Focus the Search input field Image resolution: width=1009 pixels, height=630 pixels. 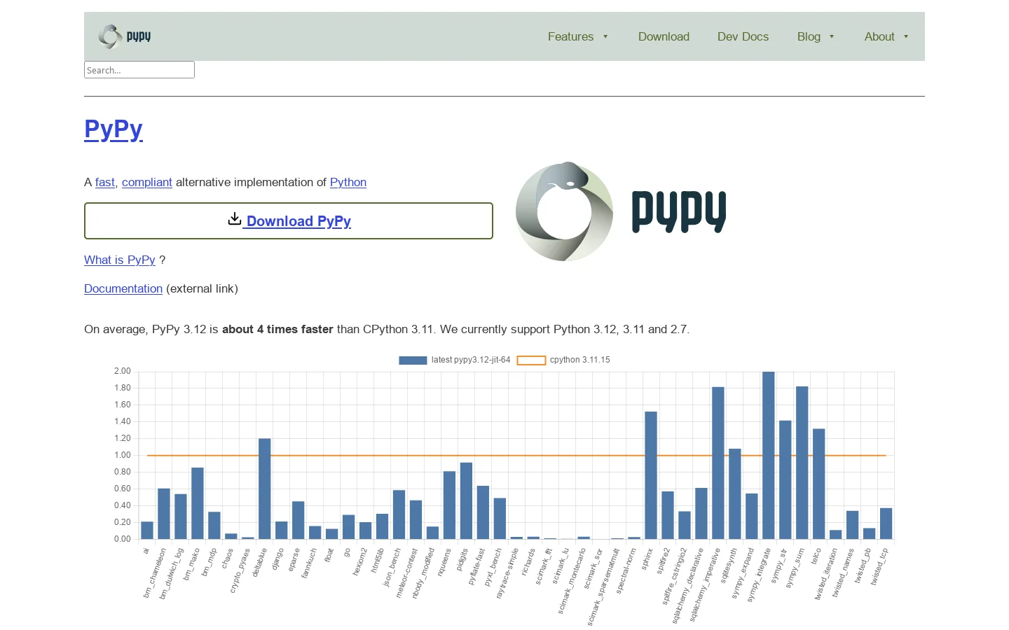click(139, 70)
